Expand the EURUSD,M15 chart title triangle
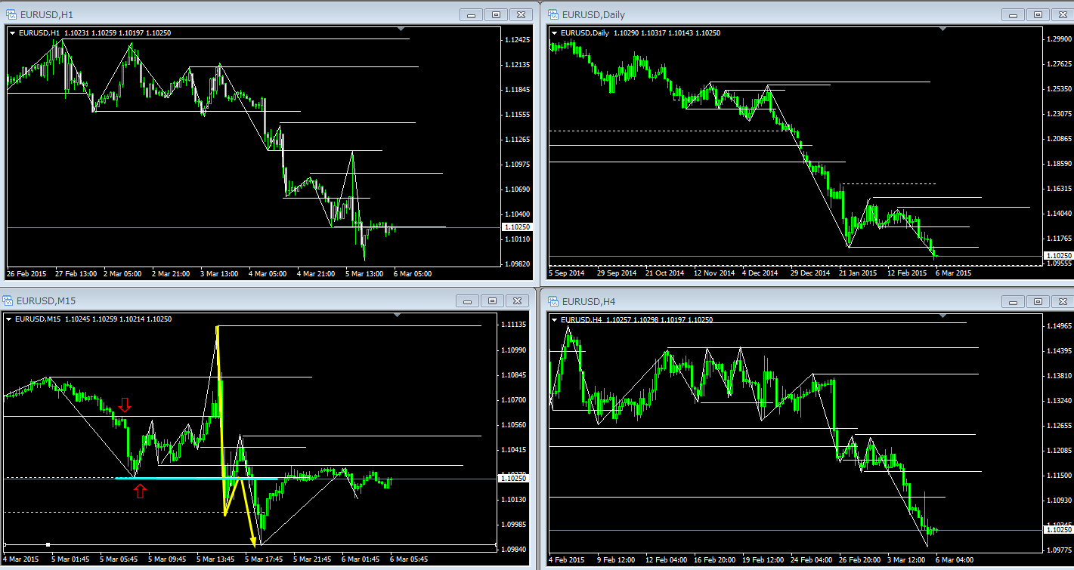 [9, 319]
